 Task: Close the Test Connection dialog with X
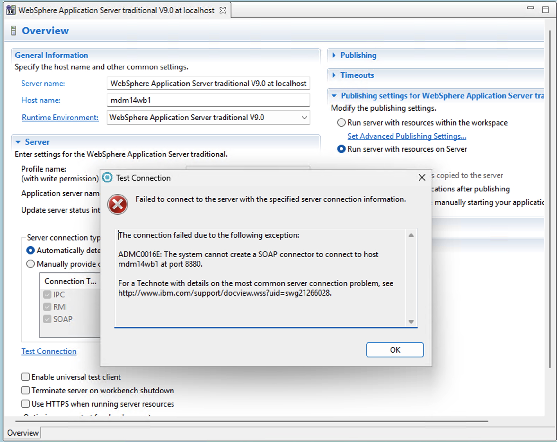tap(422, 177)
